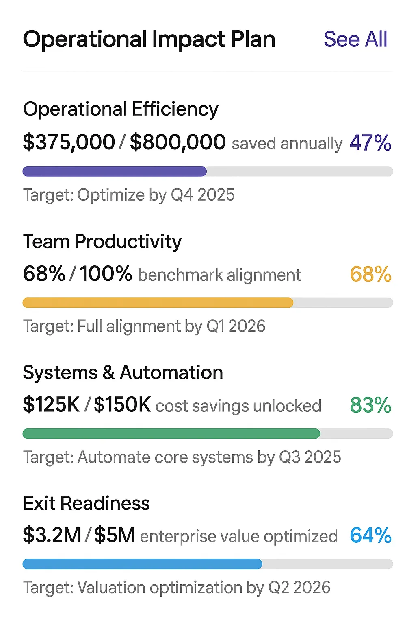Click the 47% efficiency percentage
This screenshot has width=416, height=625.
(x=370, y=143)
